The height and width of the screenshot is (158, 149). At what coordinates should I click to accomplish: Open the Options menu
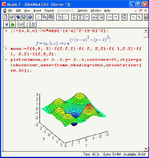[82, 11]
